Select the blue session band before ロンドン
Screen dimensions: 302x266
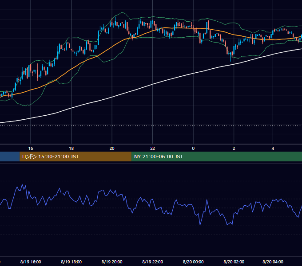coord(10,156)
